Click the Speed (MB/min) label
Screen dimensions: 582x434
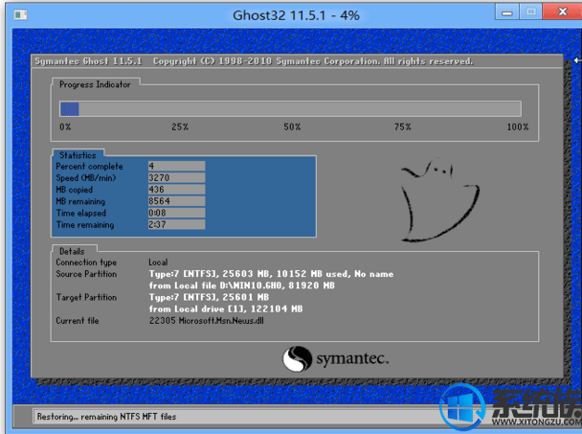coord(86,178)
